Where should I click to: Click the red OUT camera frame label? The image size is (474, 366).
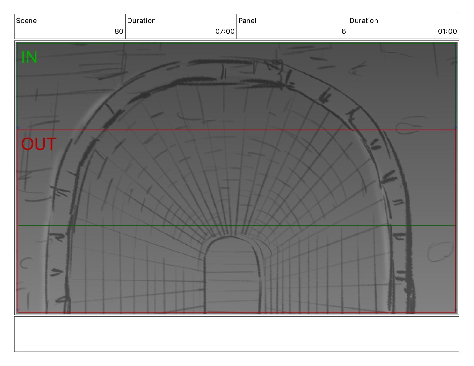click(39, 144)
